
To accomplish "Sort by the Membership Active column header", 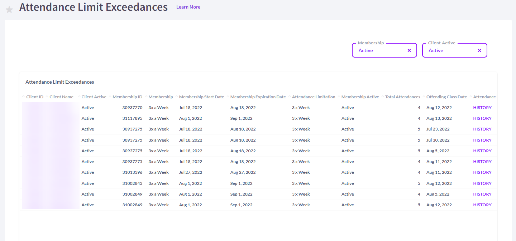I will pos(360,97).
